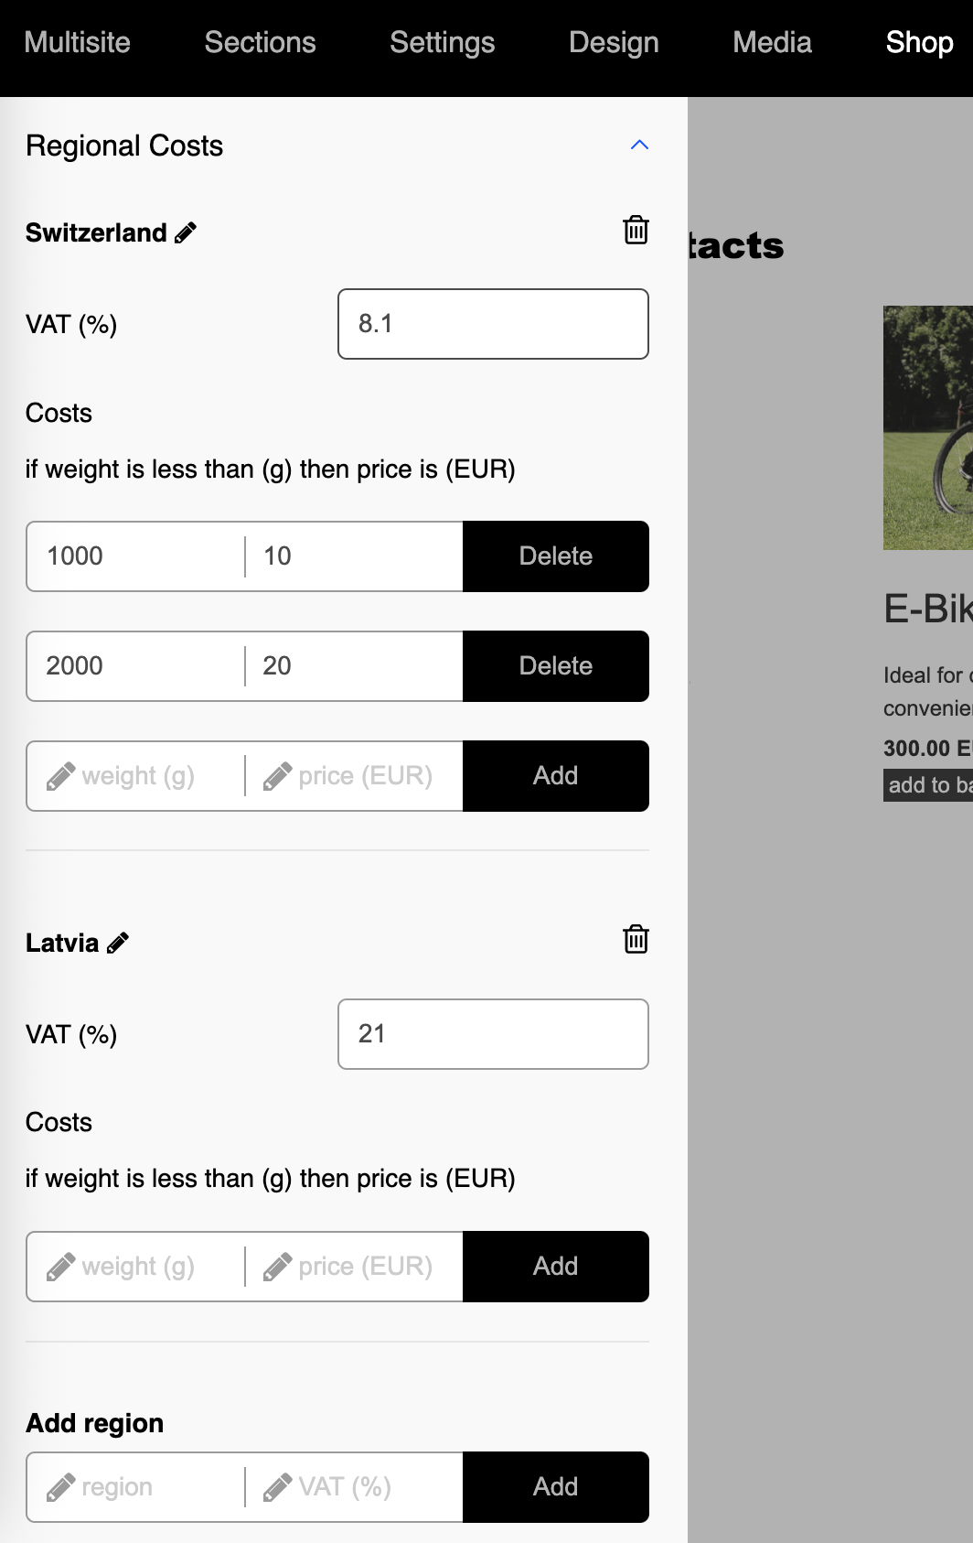Delete the 1000 g cost row
This screenshot has width=973, height=1543.
pos(556,556)
